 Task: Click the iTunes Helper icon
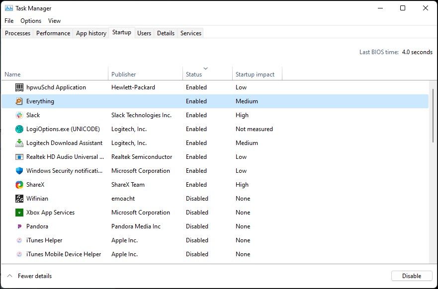(x=18, y=240)
